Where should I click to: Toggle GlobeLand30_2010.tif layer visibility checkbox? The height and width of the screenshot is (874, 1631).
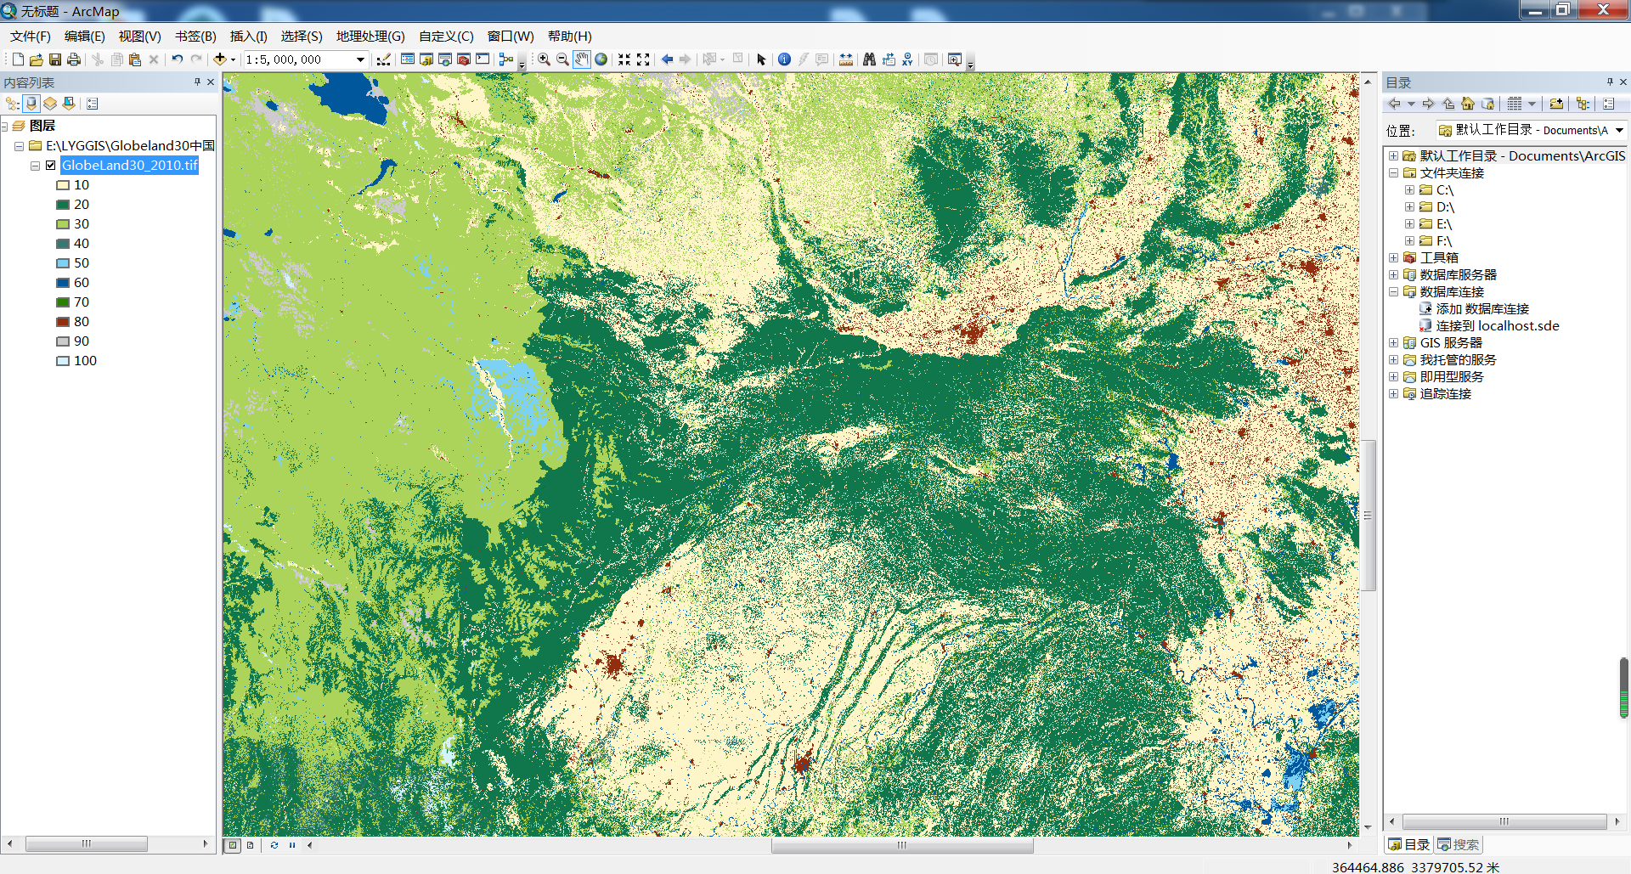click(x=51, y=166)
